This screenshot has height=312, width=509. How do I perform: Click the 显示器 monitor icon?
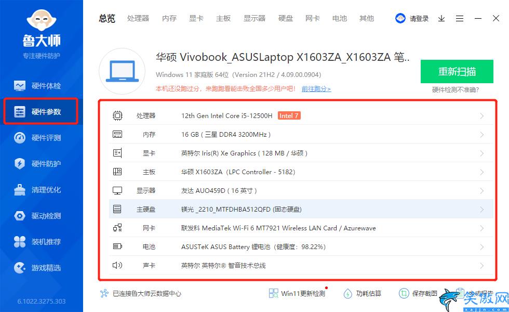[x=117, y=190]
